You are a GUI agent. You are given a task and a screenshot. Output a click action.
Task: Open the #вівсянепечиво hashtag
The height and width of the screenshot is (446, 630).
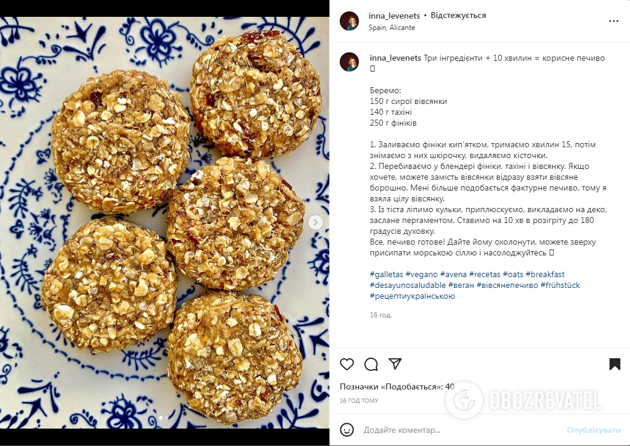tap(507, 285)
